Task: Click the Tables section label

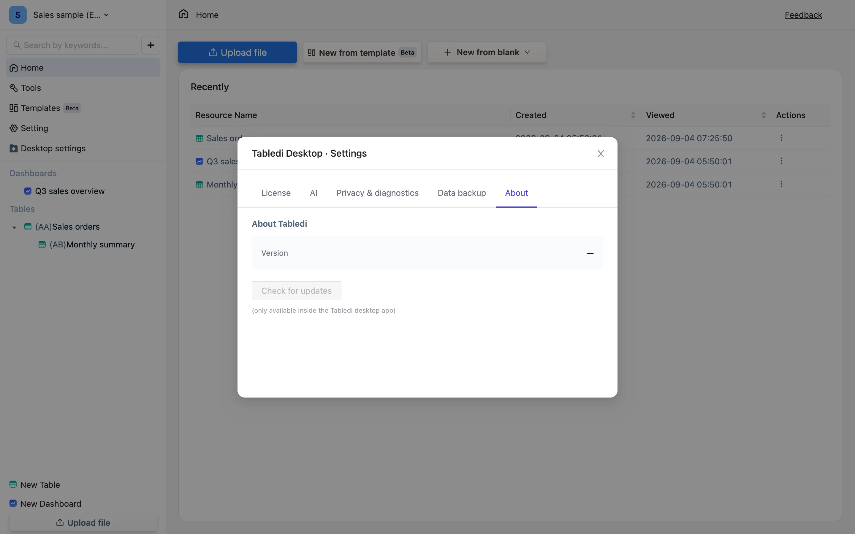Action: [22, 209]
